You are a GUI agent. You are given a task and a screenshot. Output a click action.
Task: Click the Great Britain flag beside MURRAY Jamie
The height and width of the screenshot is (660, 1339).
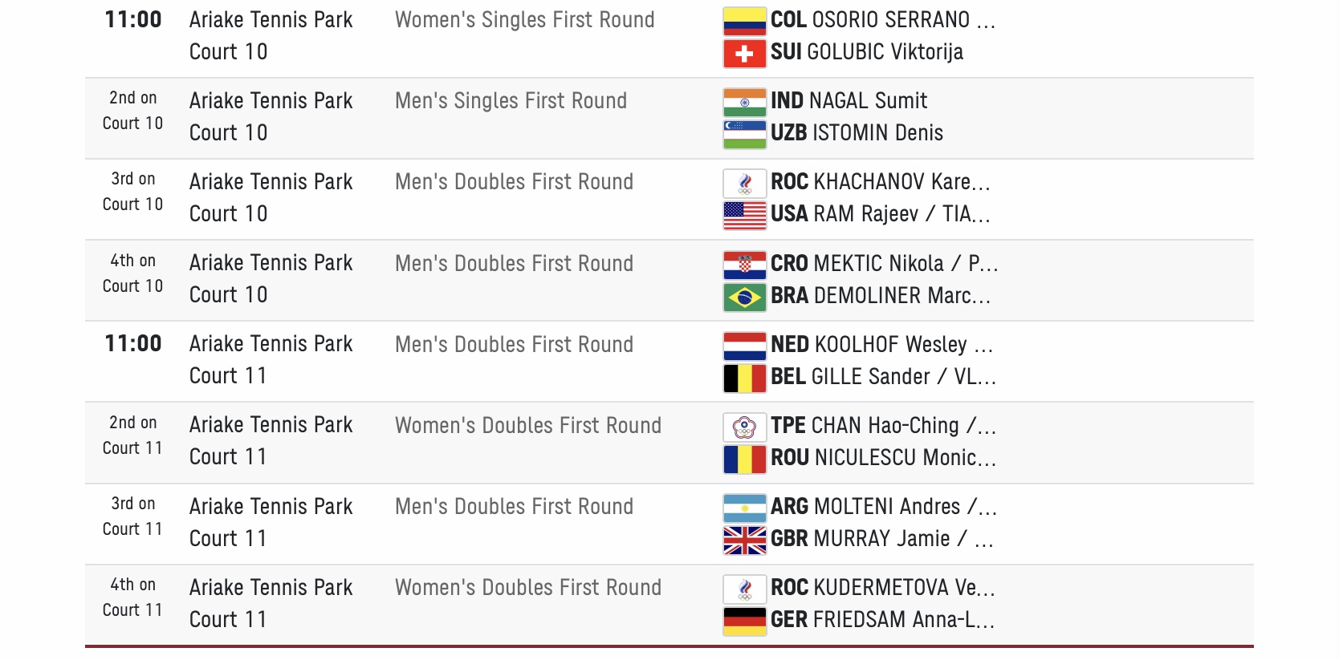click(x=744, y=540)
